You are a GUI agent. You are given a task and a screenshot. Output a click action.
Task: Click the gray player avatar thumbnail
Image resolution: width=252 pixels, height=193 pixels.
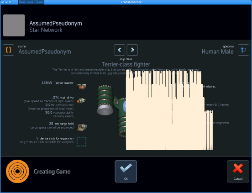[x=14, y=25]
